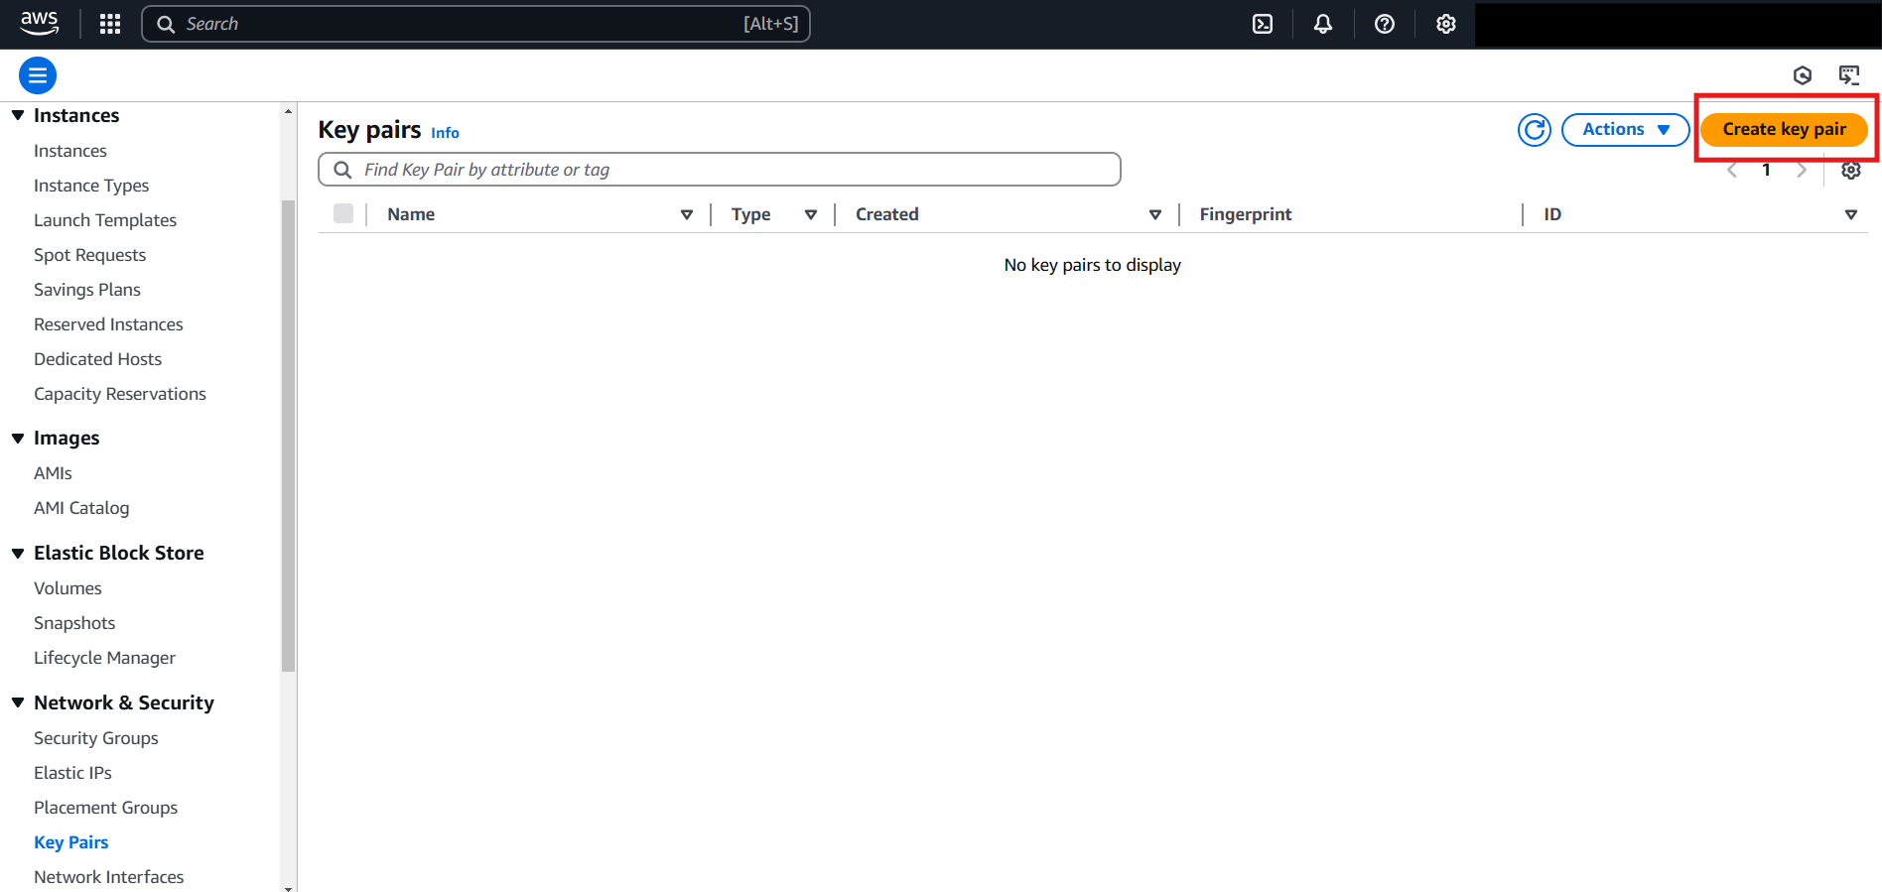Screen dimensions: 1882x892
Task: Go to previous page arrow
Action: point(1732,170)
